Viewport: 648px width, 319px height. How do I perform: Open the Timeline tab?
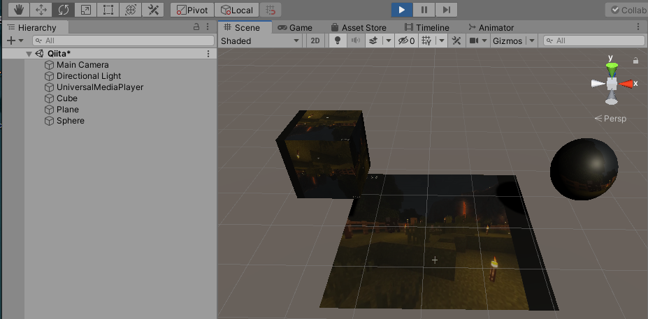[427, 28]
